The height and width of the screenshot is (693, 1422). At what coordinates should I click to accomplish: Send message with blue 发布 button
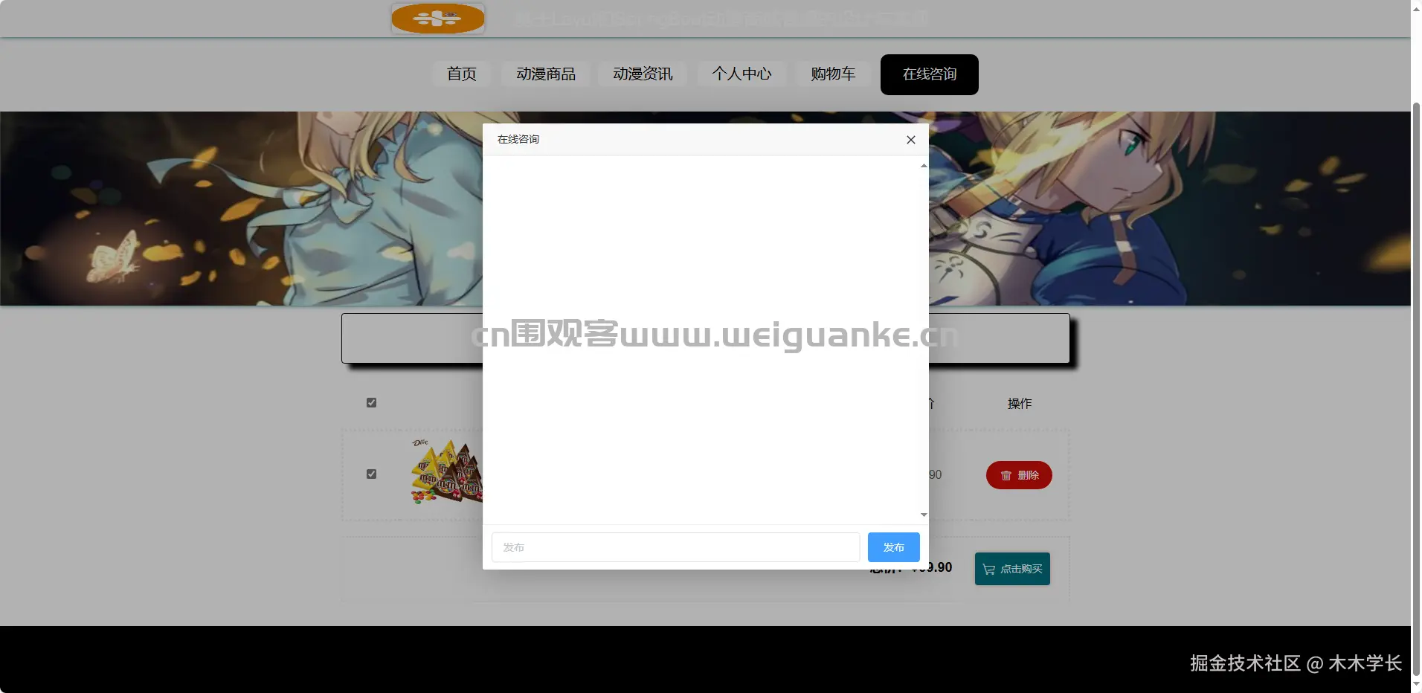coord(893,547)
